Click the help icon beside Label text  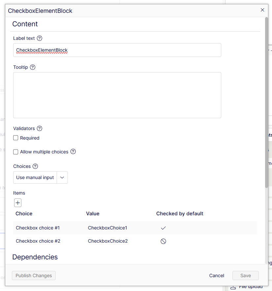point(40,38)
